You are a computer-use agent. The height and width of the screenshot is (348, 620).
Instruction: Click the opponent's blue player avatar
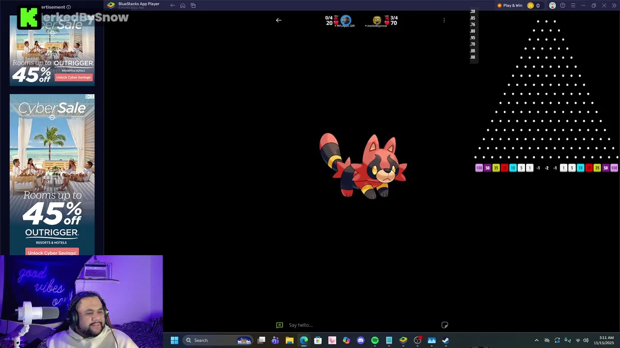[x=345, y=20]
